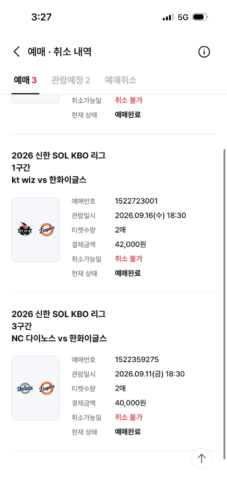Open the kt wiz match thumbnail card
Screen dimensions: 227x493
tap(36, 230)
